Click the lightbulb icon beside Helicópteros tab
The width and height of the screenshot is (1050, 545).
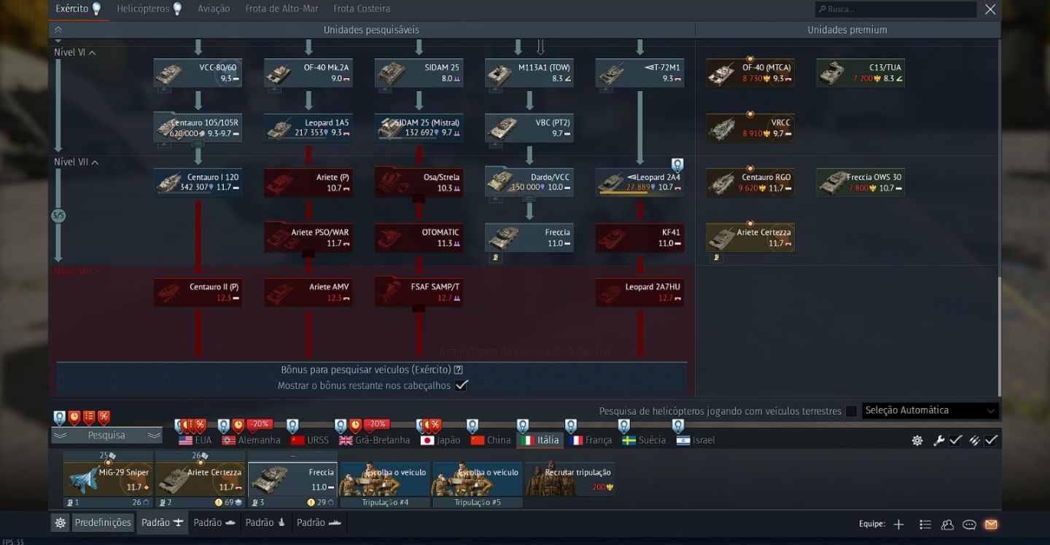click(x=177, y=9)
